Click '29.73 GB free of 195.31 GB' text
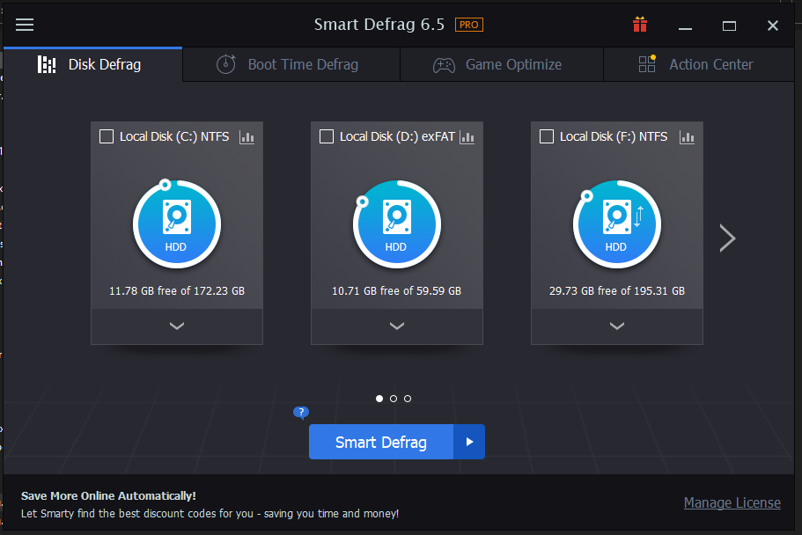 pos(617,290)
